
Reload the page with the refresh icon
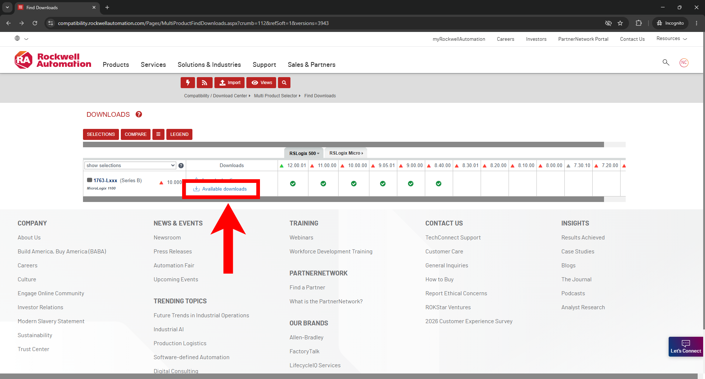pos(35,23)
